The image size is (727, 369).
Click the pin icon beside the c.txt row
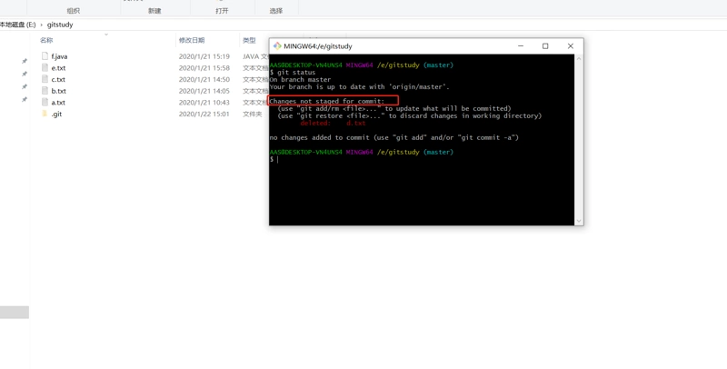(x=25, y=86)
